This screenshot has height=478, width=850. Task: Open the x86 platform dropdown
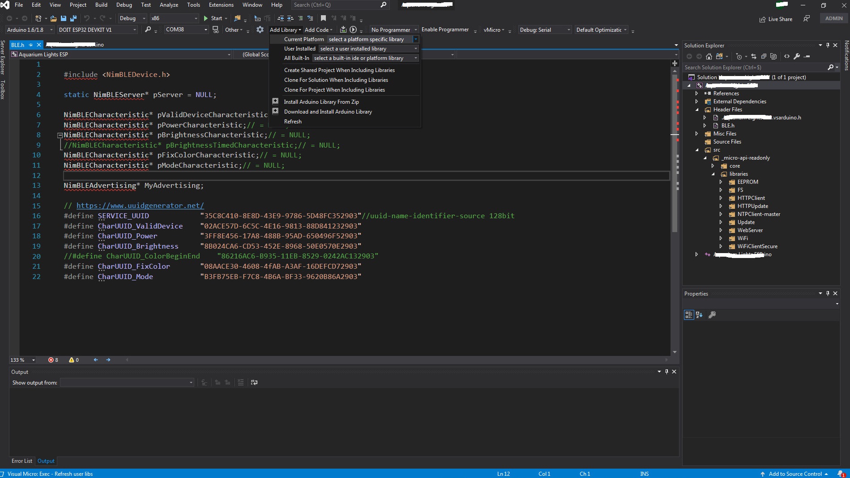pos(174,18)
